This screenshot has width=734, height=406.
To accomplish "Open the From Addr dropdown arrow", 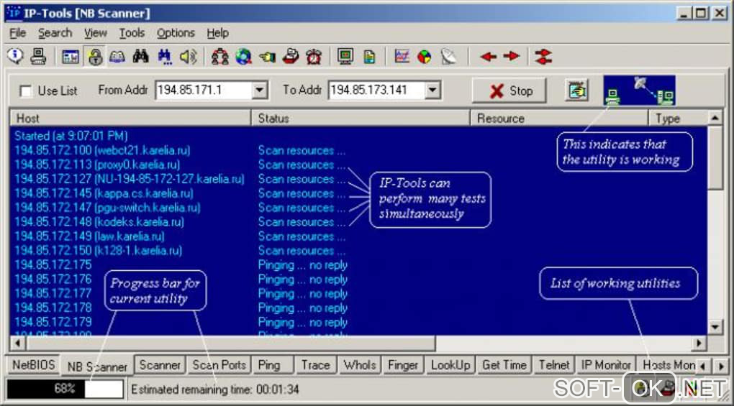I will [260, 90].
